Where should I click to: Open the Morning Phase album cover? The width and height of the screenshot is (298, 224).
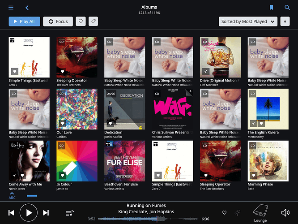(x=268, y=161)
